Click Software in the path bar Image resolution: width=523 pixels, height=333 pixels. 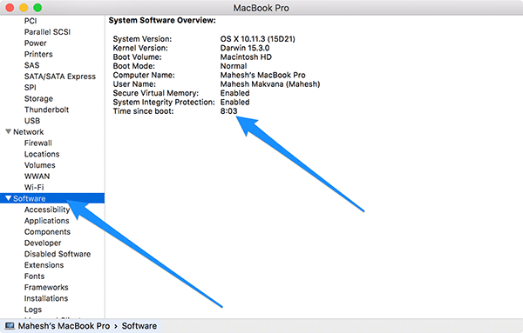coord(139,326)
